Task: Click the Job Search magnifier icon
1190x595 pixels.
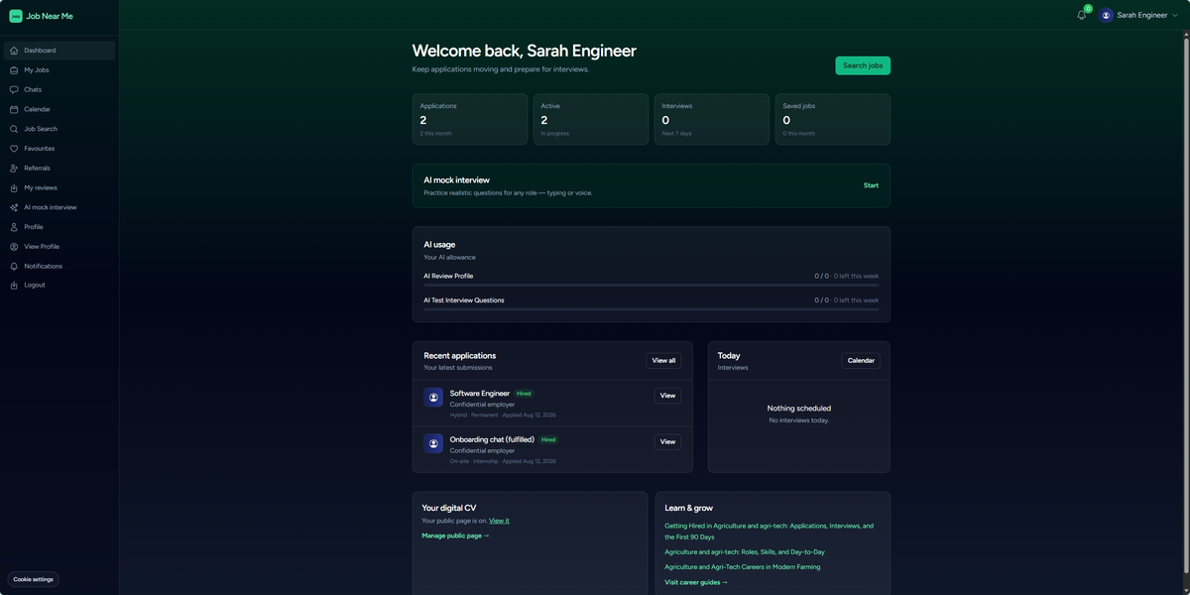Action: (x=14, y=129)
